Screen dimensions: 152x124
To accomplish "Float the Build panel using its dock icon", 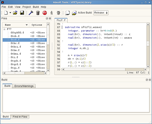I will (x=147, y=80).
